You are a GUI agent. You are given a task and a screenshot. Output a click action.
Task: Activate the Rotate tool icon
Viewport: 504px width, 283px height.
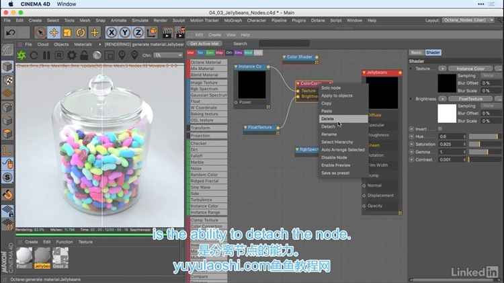tap(81, 32)
